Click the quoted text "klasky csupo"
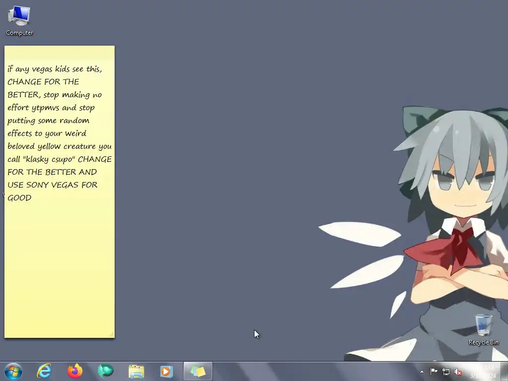The height and width of the screenshot is (381, 508). point(49,159)
